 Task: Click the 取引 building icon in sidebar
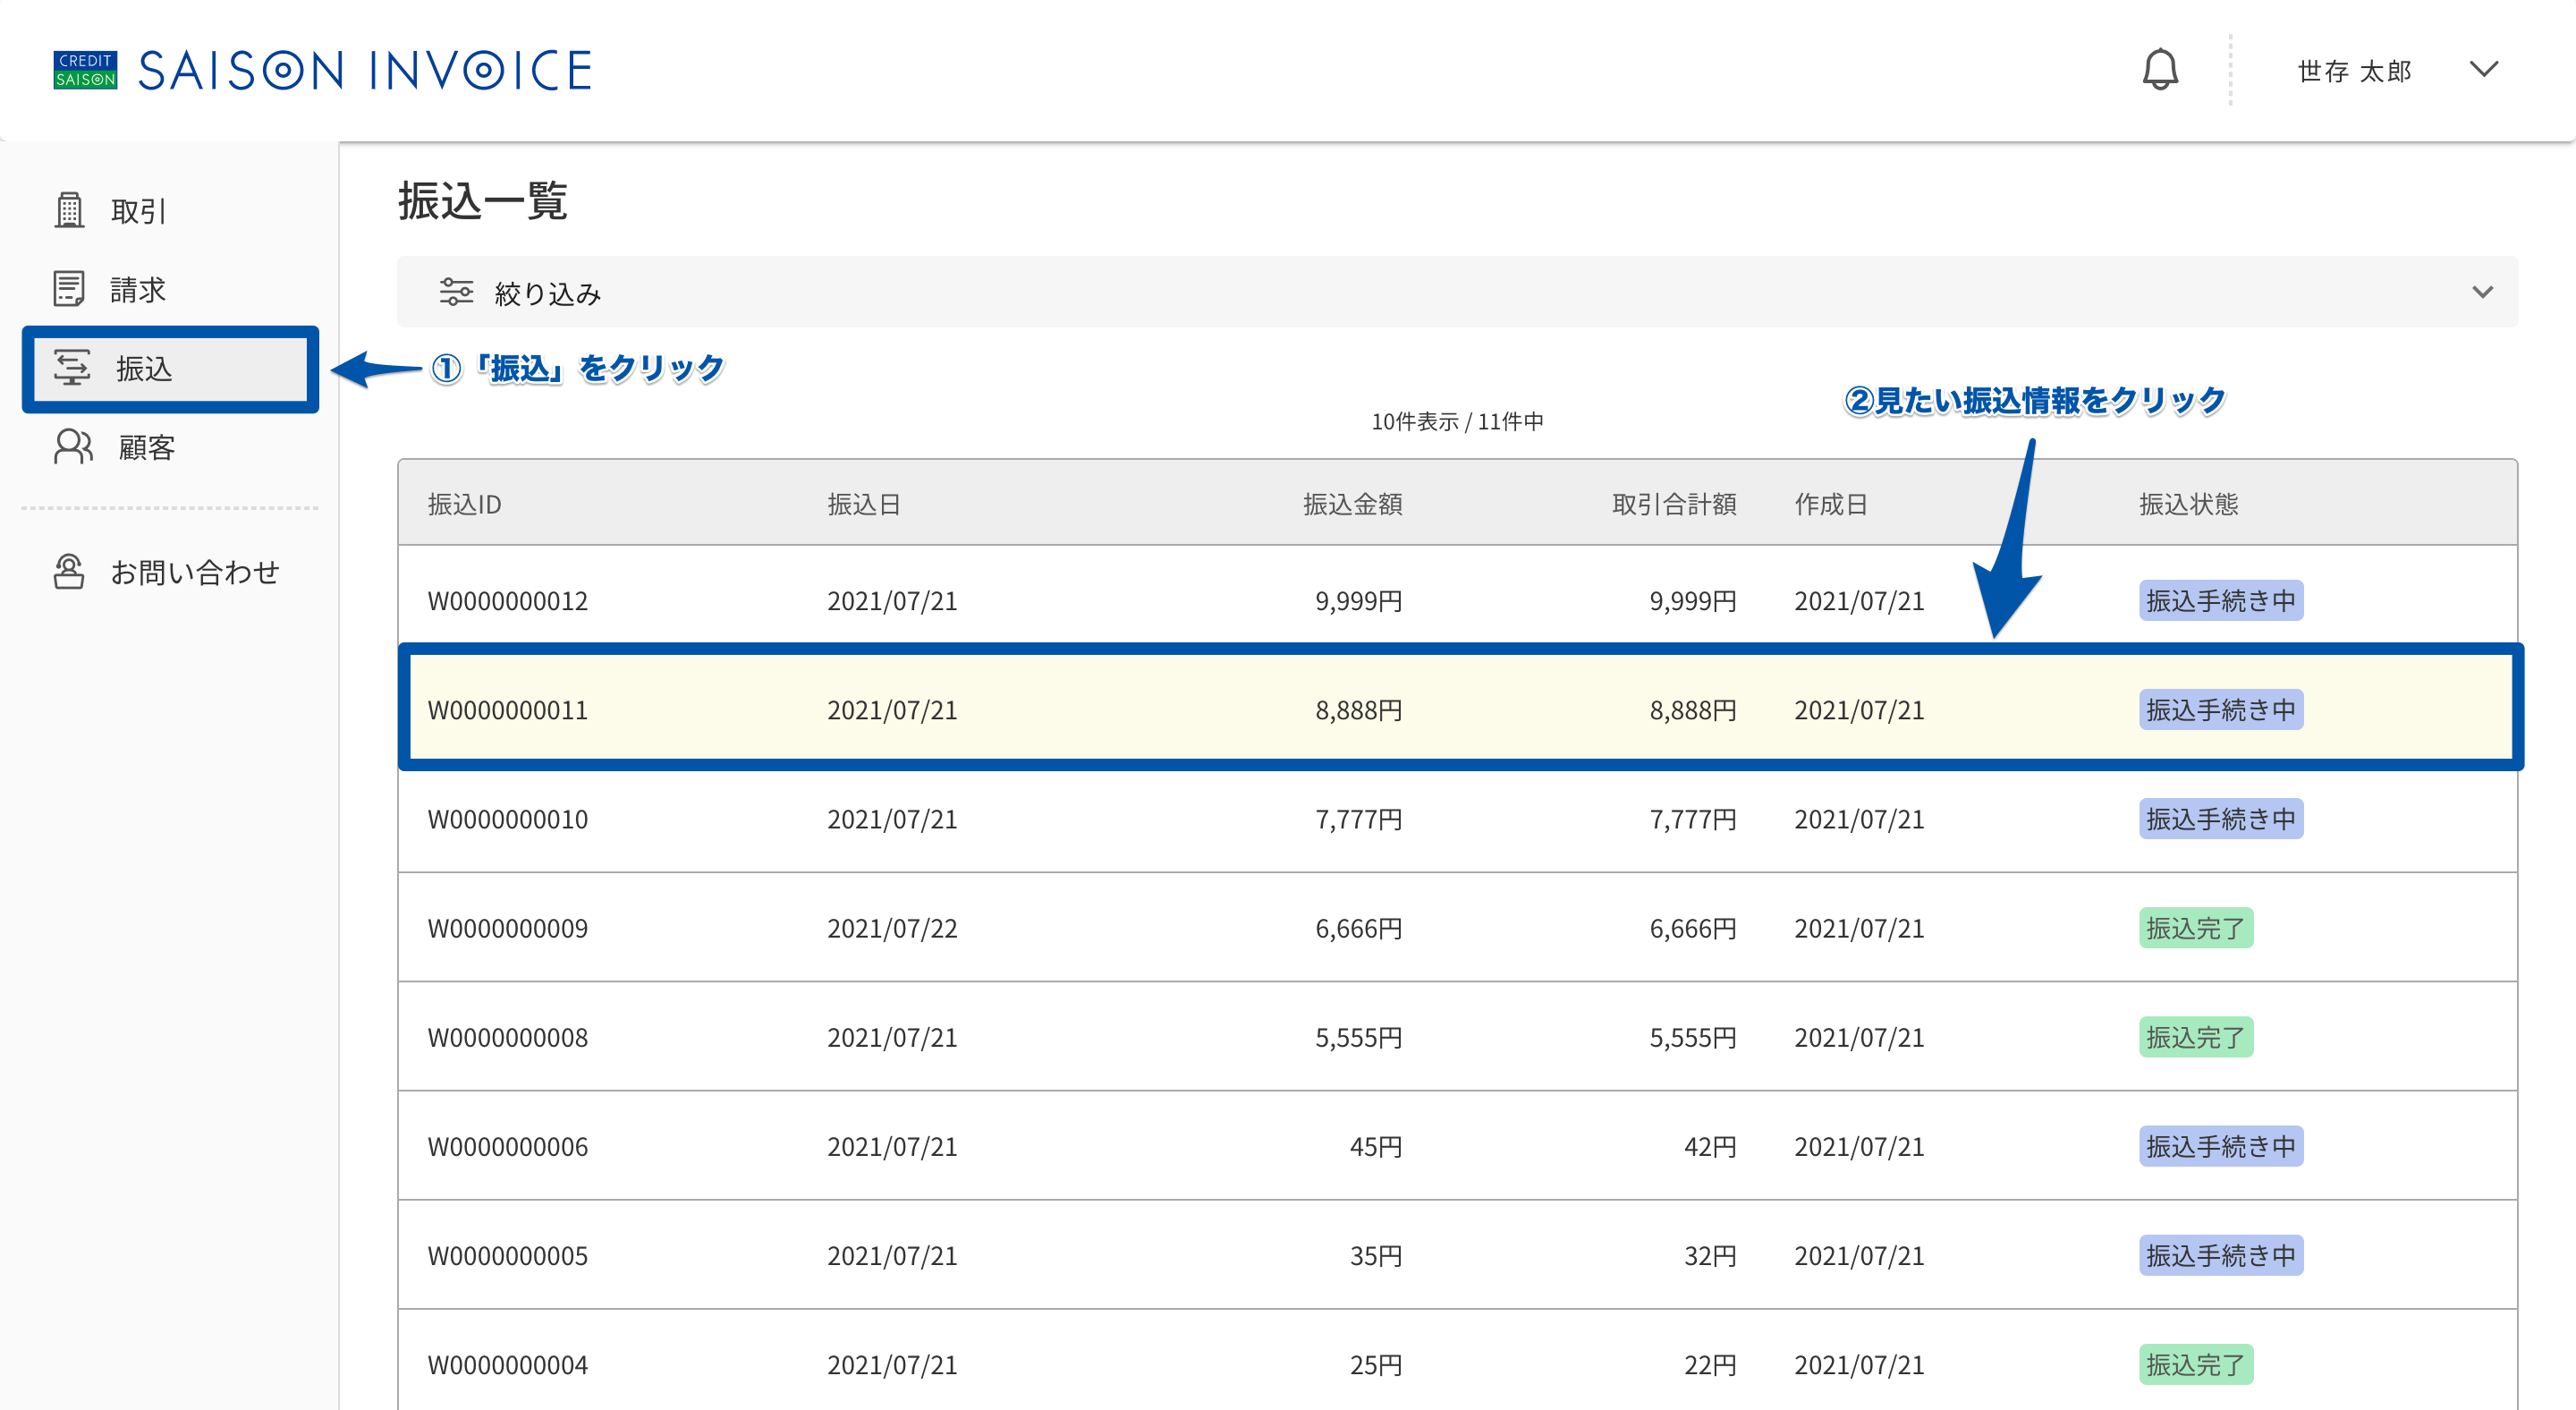pyautogui.click(x=69, y=210)
